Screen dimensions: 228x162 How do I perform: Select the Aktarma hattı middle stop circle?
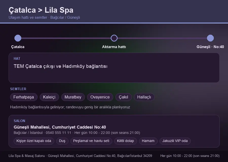[114, 38]
